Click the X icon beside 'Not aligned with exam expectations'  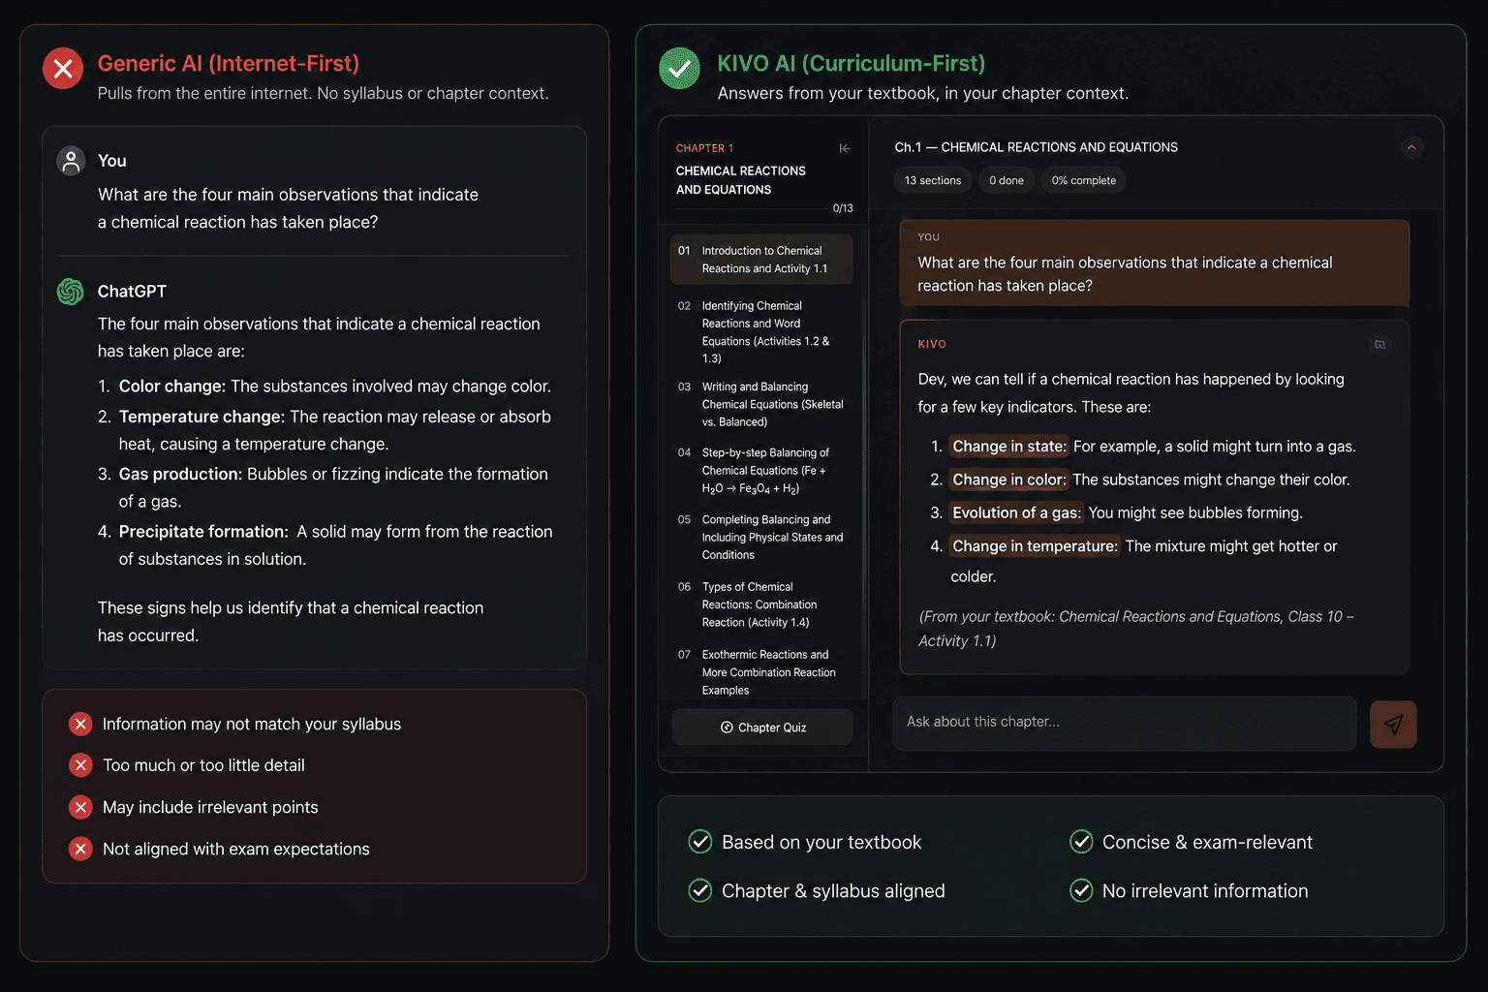[x=80, y=849]
